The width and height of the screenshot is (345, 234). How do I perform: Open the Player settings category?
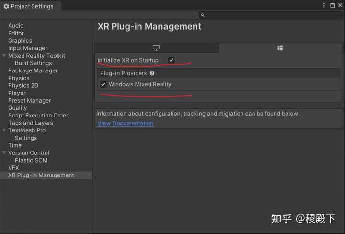17,93
